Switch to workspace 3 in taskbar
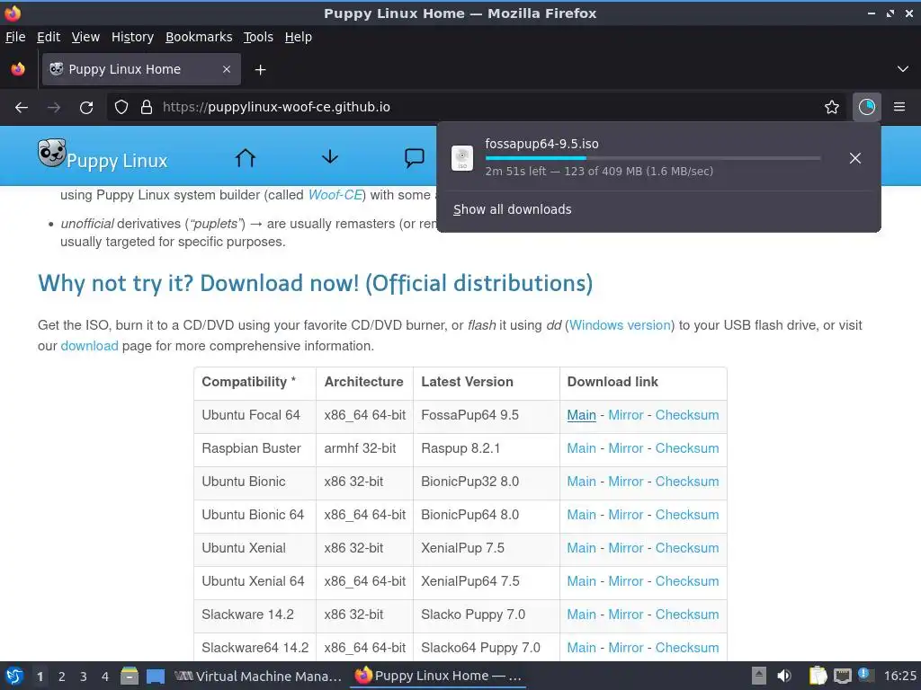Viewport: 921px width, 690px height. click(x=84, y=677)
